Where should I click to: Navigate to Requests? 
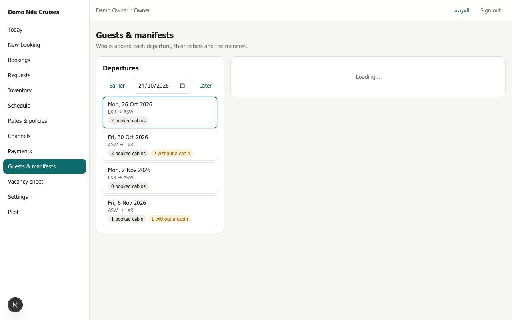(x=44, y=75)
